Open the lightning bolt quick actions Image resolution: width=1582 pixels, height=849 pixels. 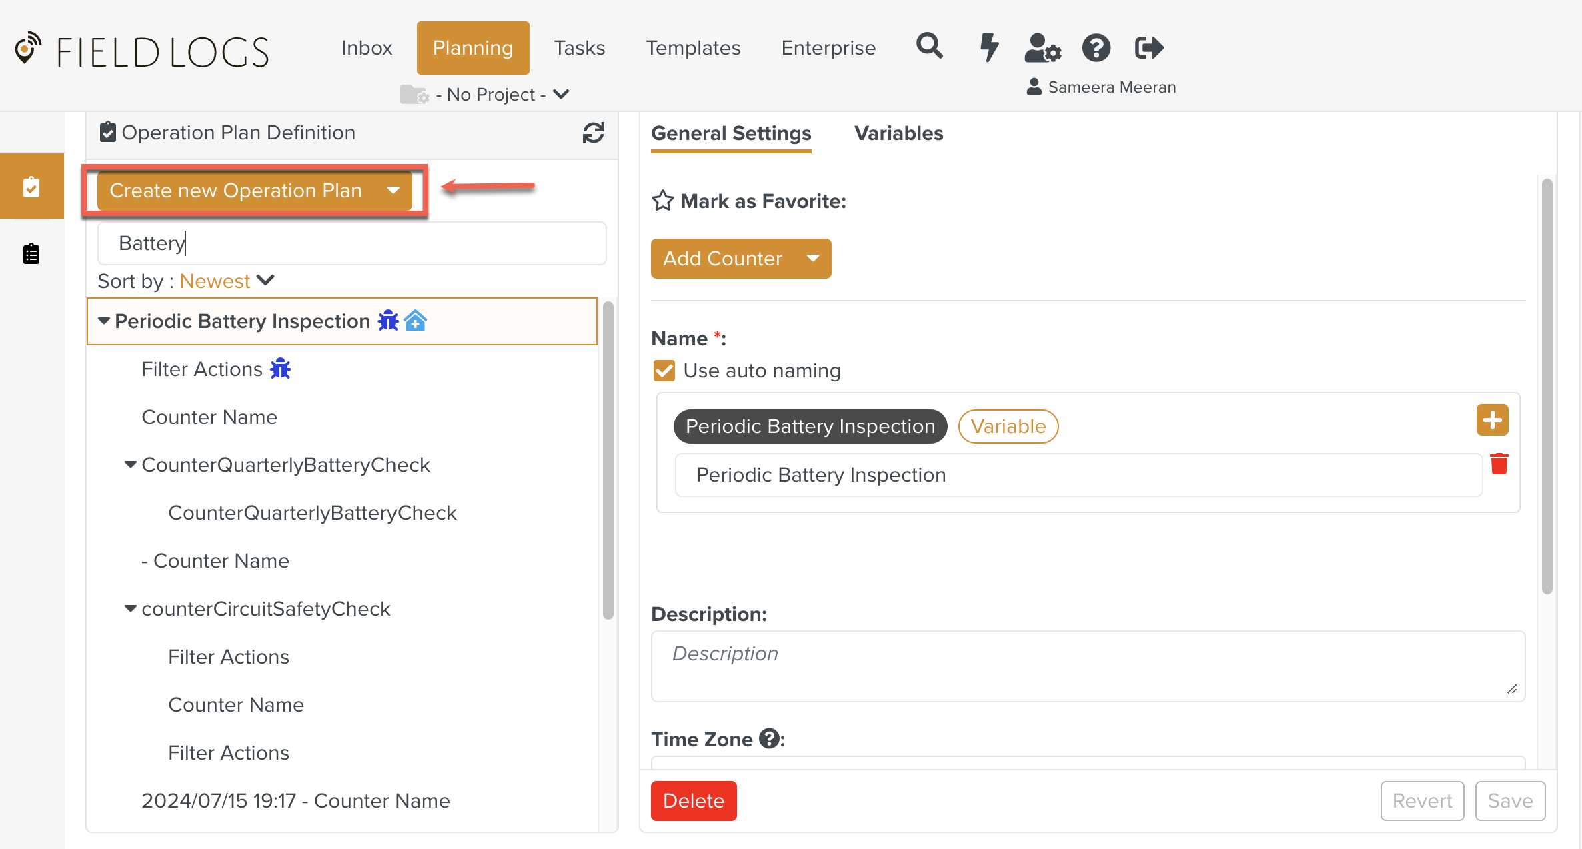[x=988, y=47]
